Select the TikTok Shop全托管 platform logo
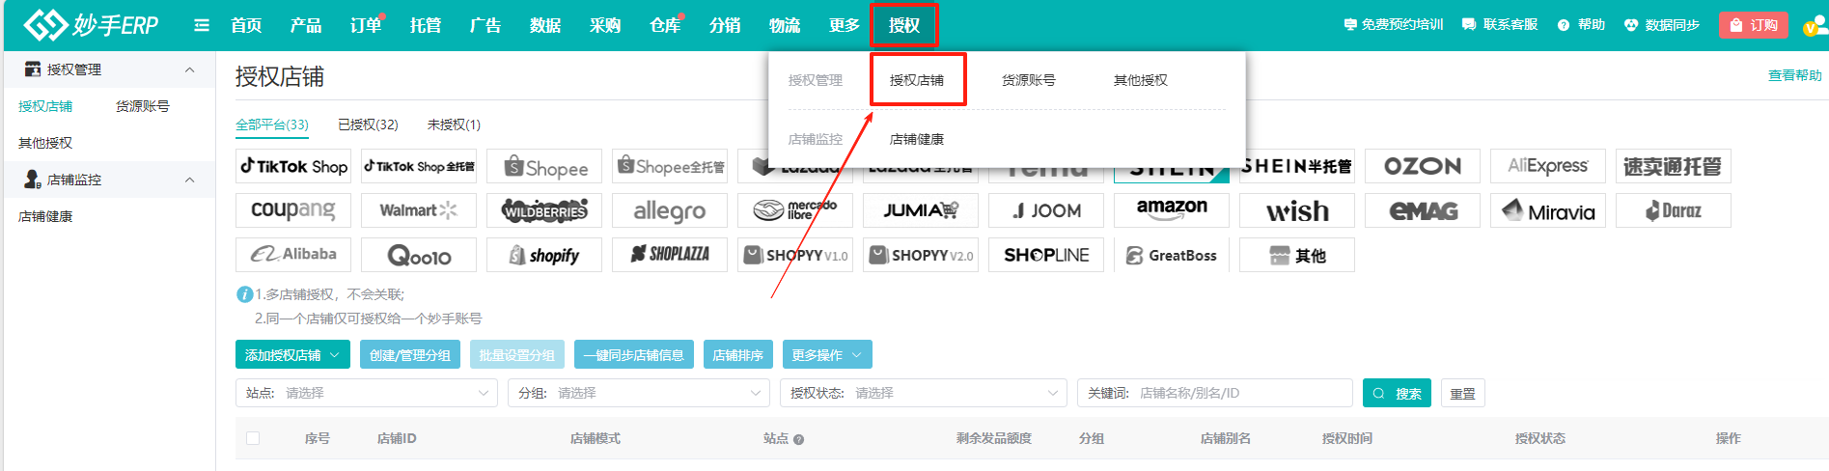 tap(419, 166)
